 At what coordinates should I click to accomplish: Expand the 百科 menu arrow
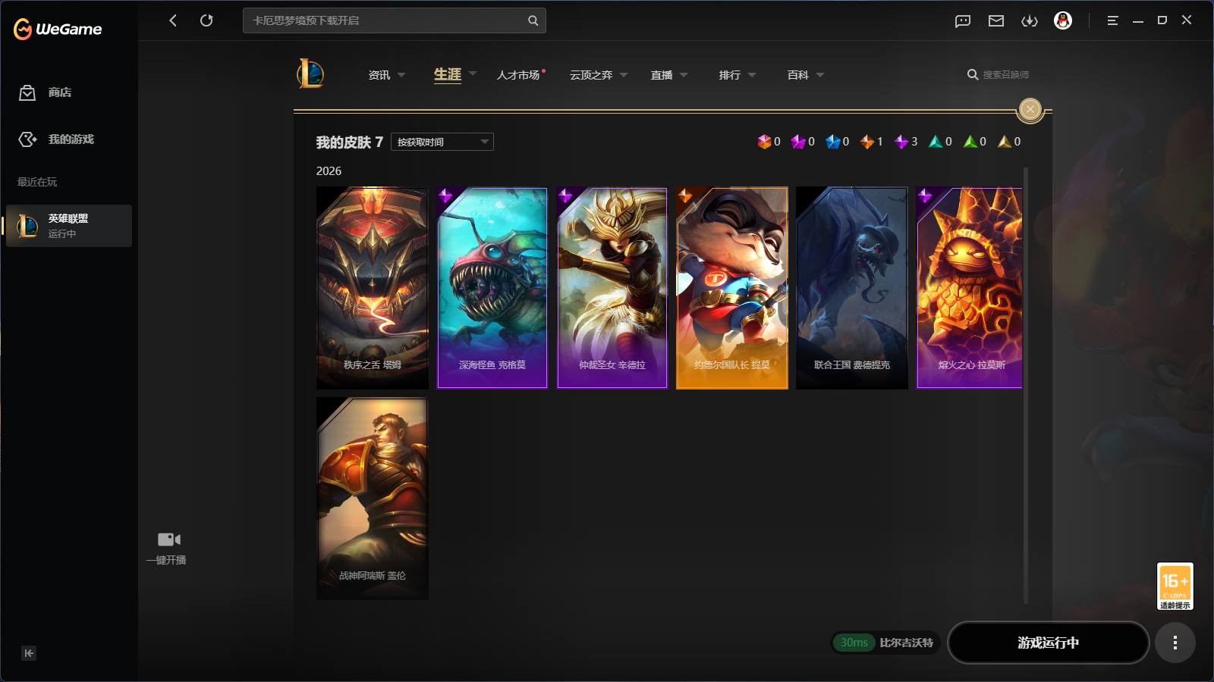[820, 75]
